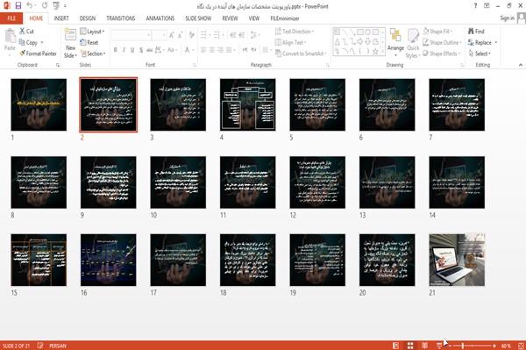This screenshot has width=526, height=350.
Task: Open FILEminimizer tab
Action: pyautogui.click(x=285, y=18)
